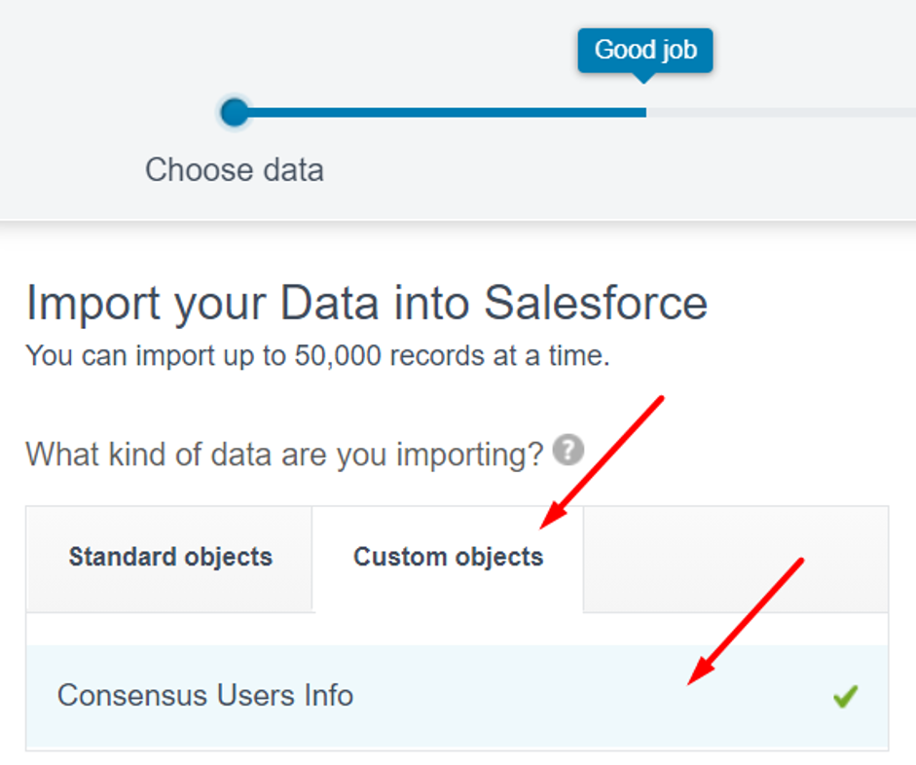The image size is (916, 765).
Task: Click the Import your Data into Salesforce heading
Action: tap(367, 304)
